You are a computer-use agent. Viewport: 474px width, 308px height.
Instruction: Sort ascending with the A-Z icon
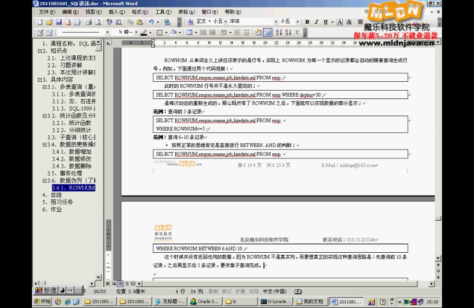279,33
